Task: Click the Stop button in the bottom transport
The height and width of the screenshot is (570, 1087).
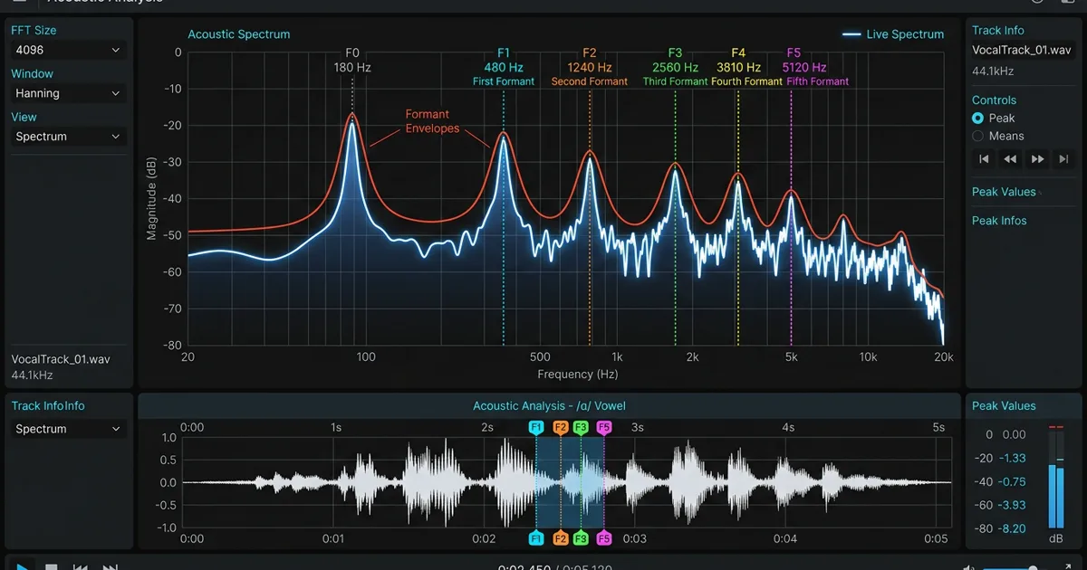Action: tap(52, 567)
